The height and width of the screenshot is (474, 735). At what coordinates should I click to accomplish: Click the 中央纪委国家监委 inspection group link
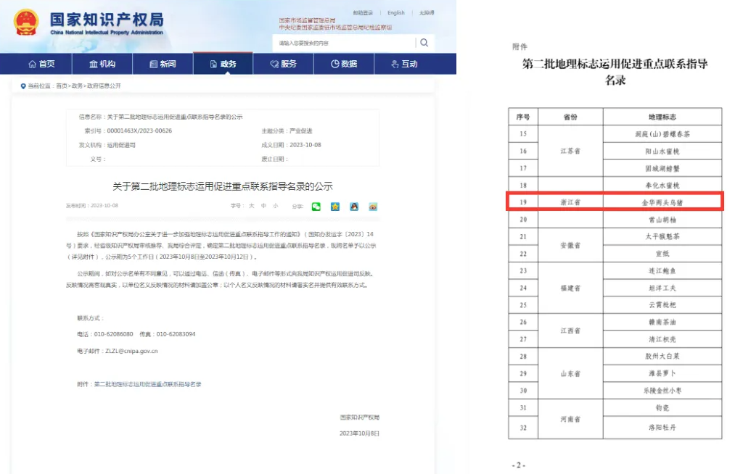click(336, 27)
